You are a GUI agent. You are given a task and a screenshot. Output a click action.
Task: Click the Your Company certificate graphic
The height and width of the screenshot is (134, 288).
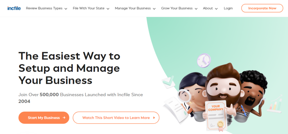click(216, 115)
